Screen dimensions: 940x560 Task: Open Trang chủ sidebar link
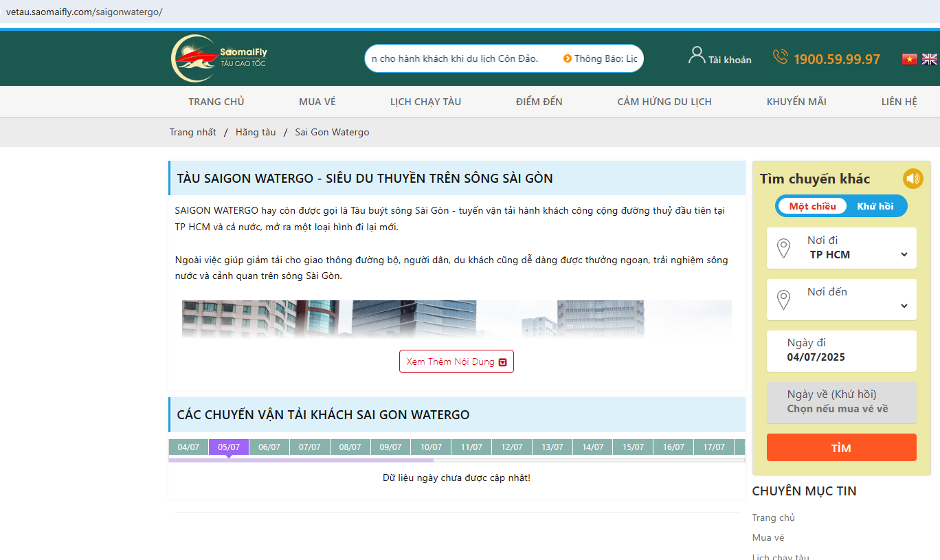[774, 517]
